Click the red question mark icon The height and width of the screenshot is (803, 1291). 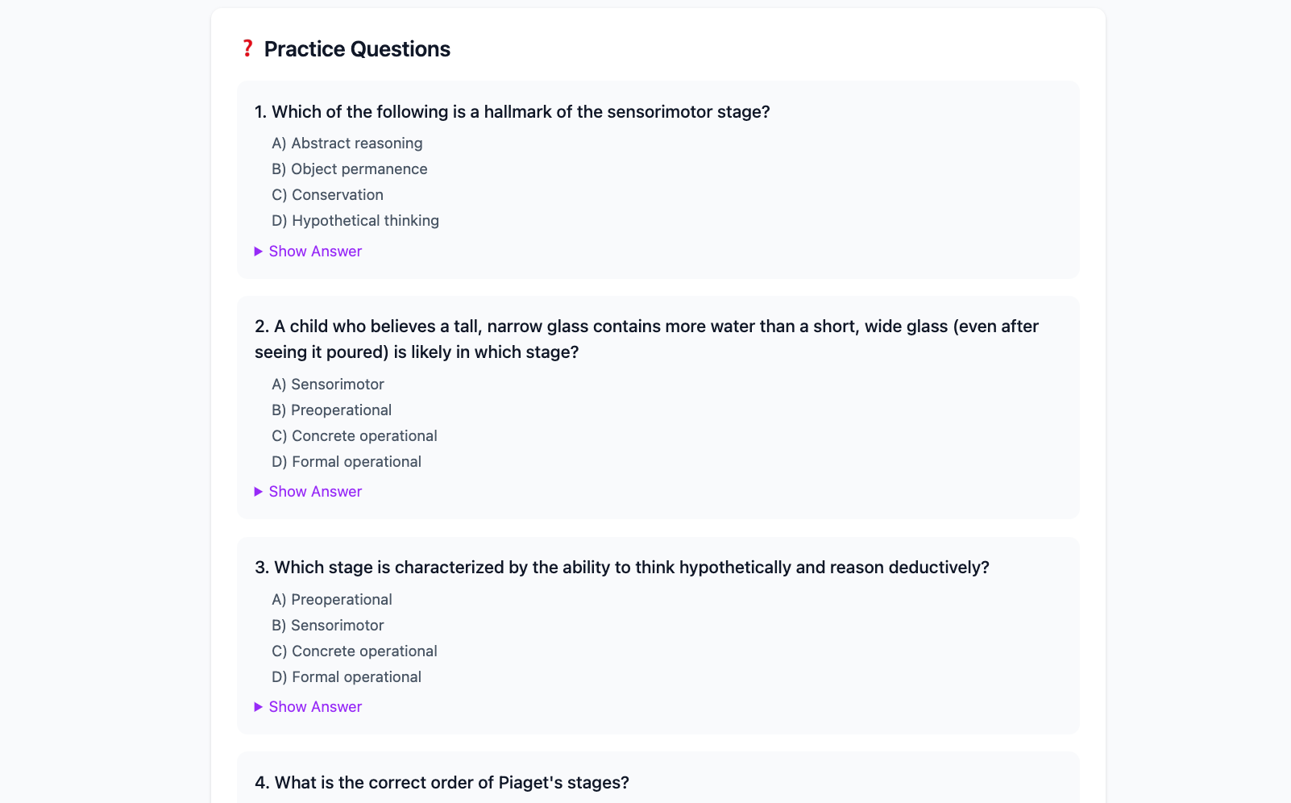tap(247, 48)
